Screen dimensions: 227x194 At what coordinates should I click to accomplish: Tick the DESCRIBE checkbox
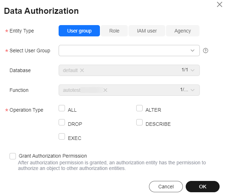(x=139, y=122)
